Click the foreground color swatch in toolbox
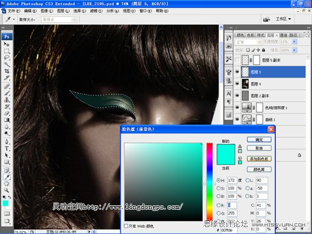 (5, 203)
